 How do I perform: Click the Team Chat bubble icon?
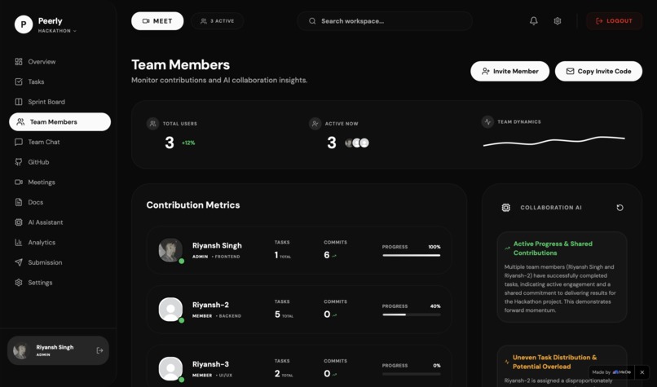tap(19, 142)
